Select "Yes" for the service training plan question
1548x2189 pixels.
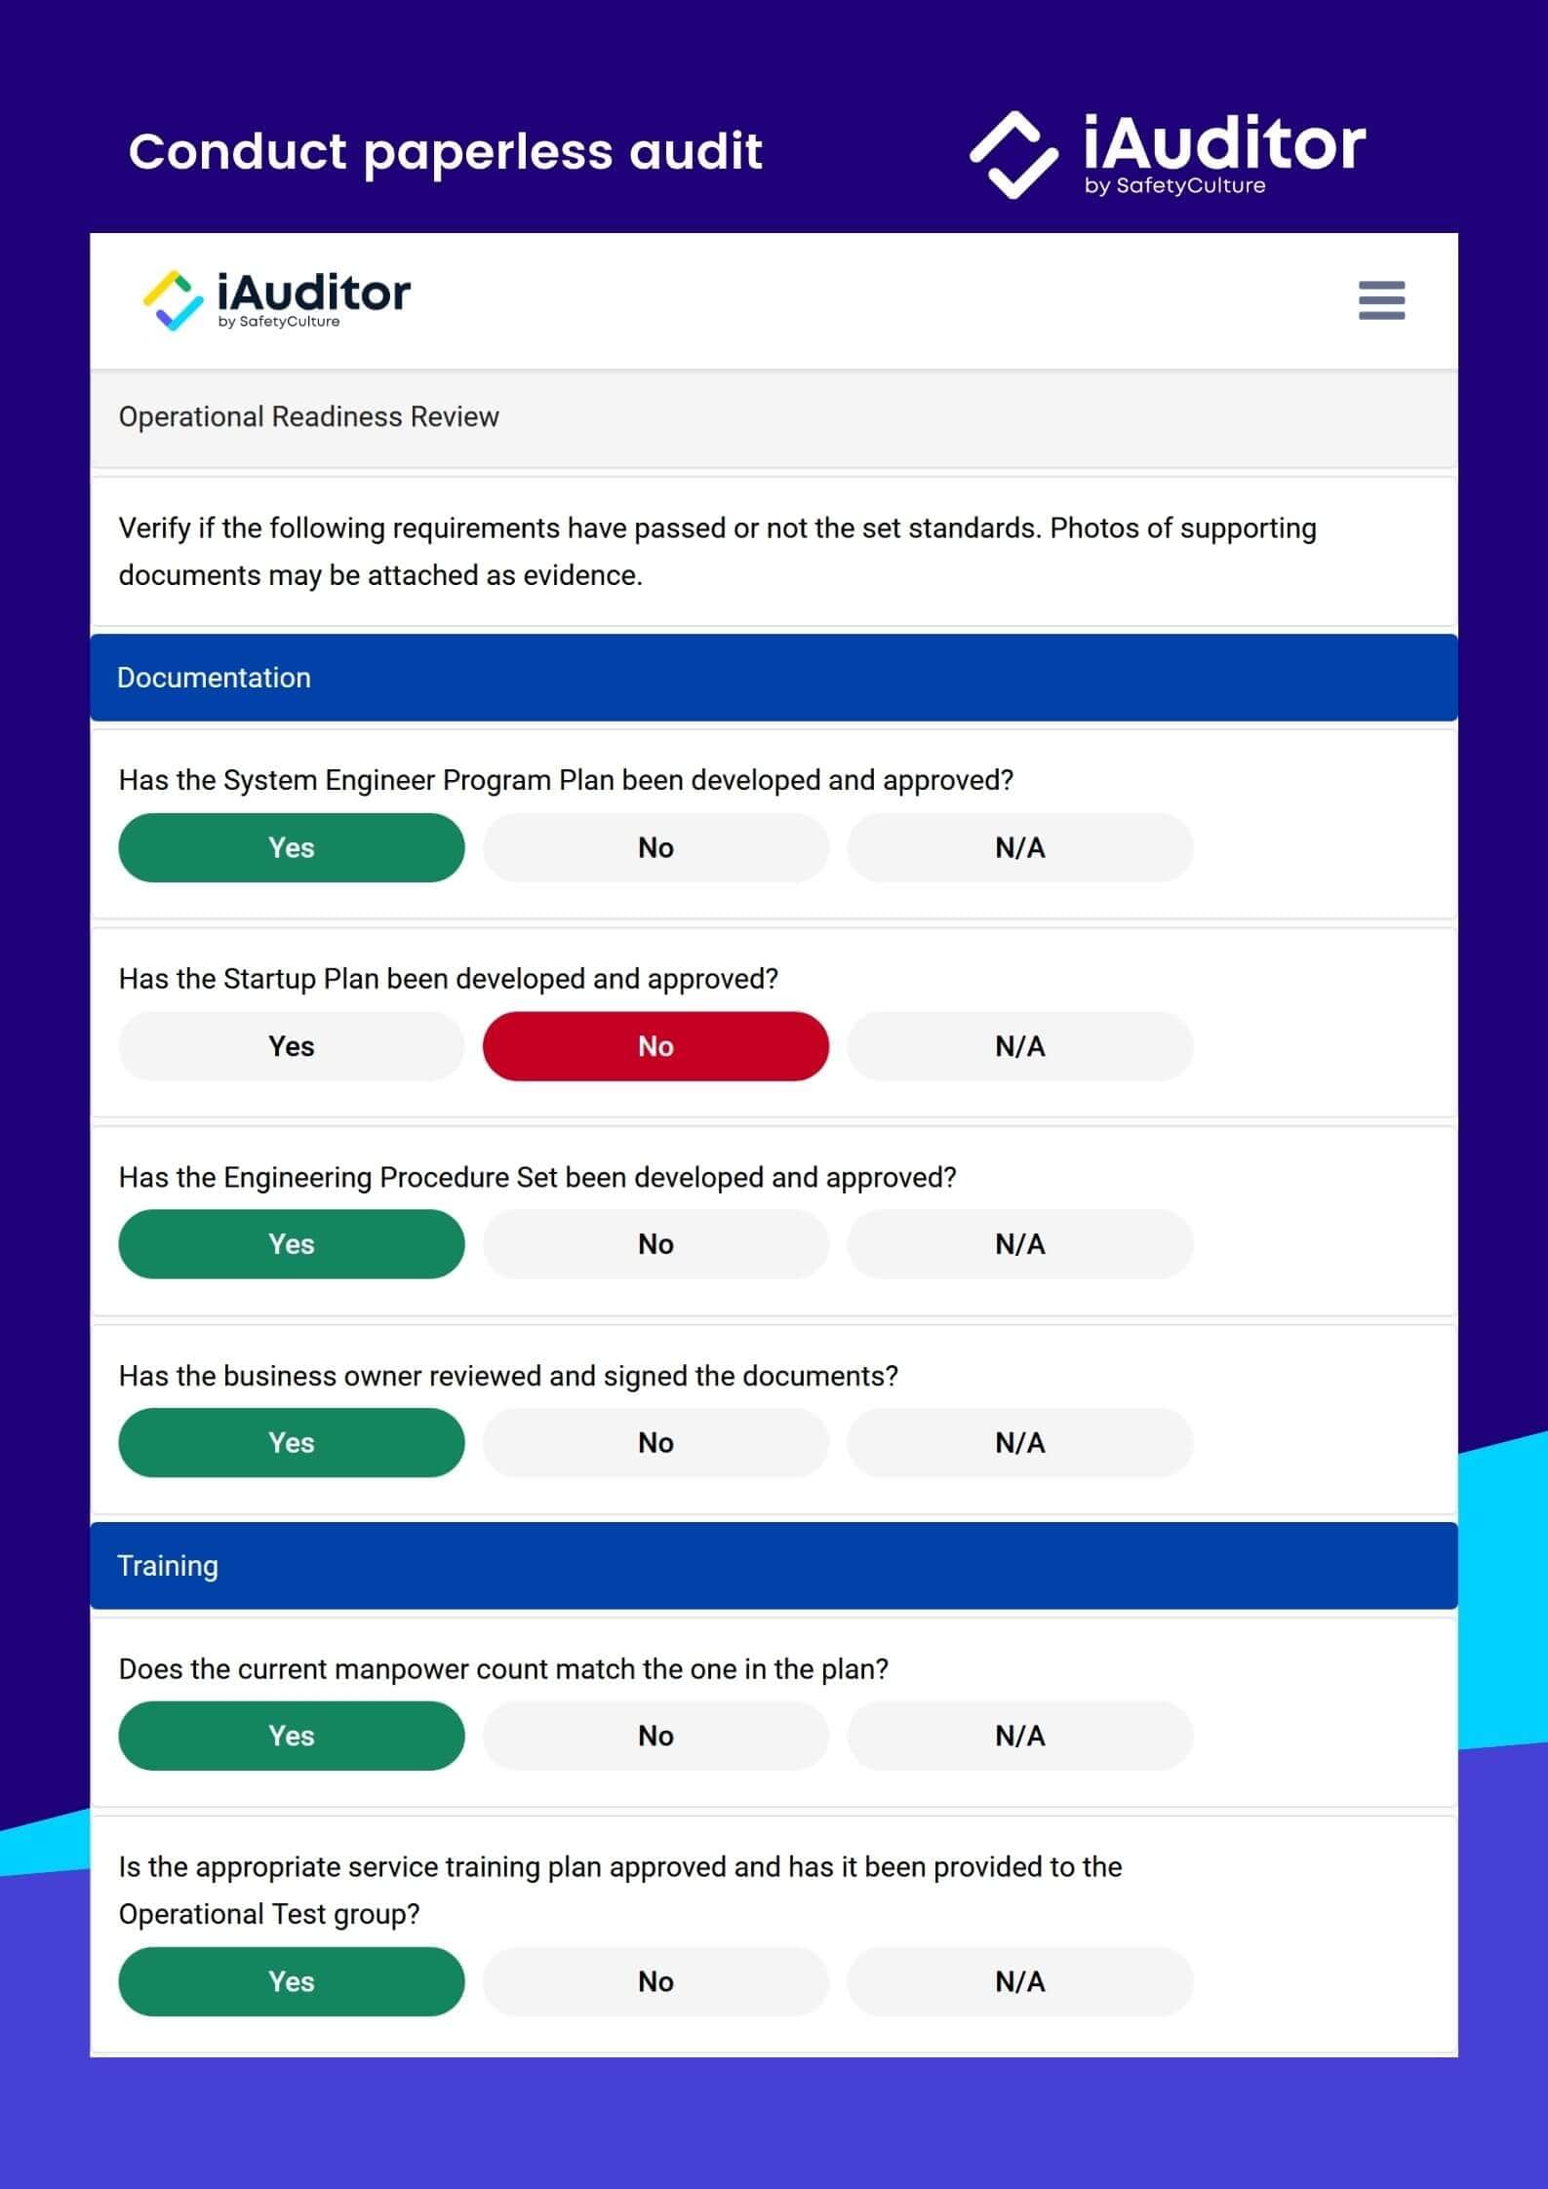click(x=291, y=1981)
